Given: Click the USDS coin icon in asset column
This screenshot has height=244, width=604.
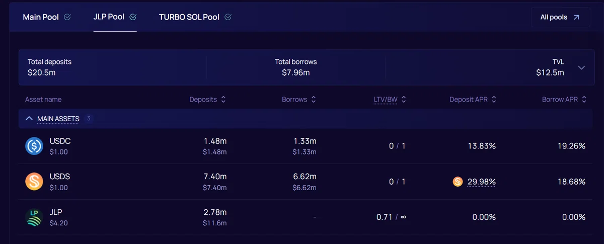Looking at the screenshot, I should point(34,182).
